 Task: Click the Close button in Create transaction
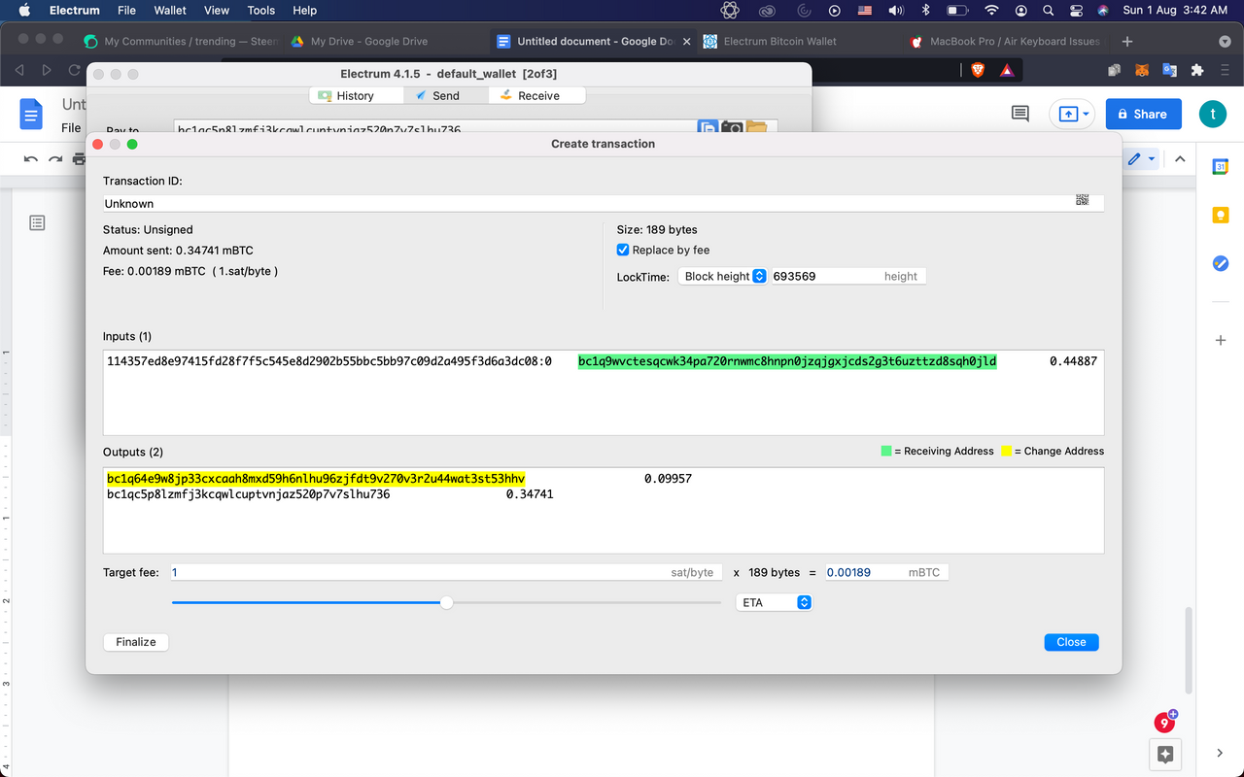tap(1071, 642)
